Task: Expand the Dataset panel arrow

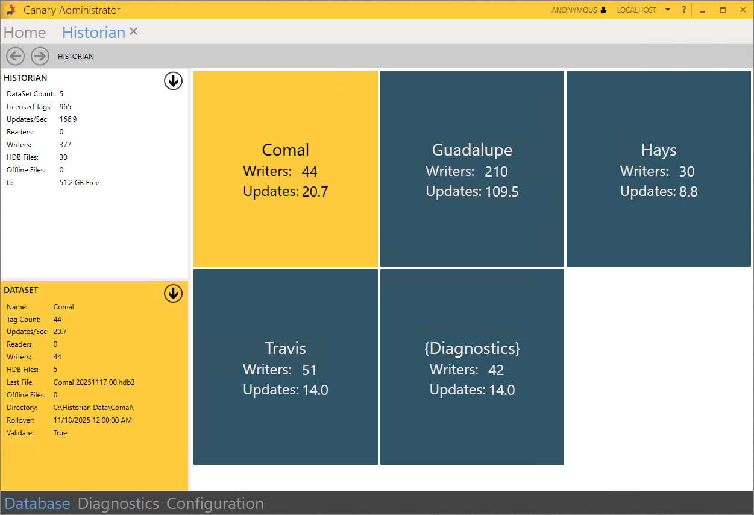Action: point(173,294)
